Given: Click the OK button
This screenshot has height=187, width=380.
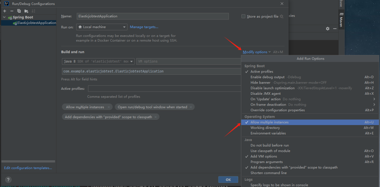Looking at the screenshot, I should [x=228, y=180].
